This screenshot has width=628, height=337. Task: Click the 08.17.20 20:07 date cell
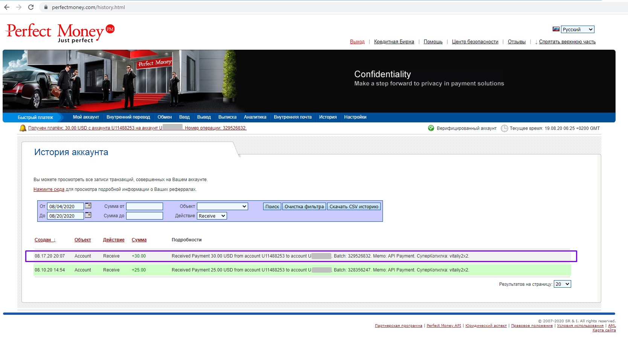(50, 256)
